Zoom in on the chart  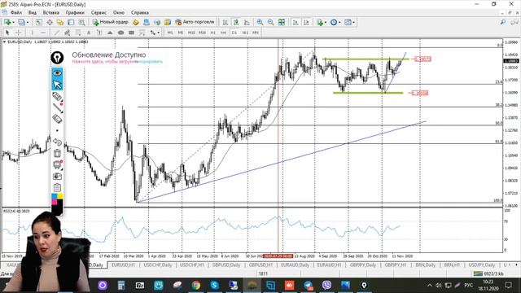pos(260,22)
